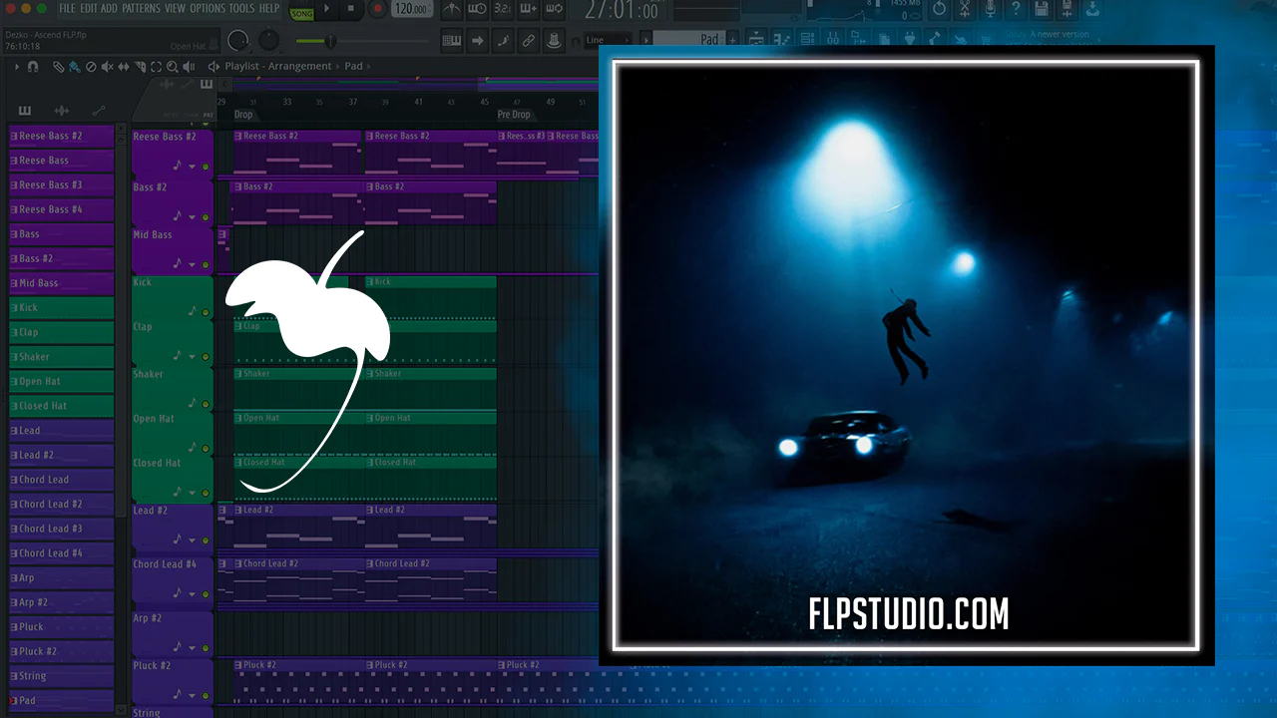Select the Paint brush tool in the Playlist
Screen dimensions: 1277x718
[x=75, y=67]
